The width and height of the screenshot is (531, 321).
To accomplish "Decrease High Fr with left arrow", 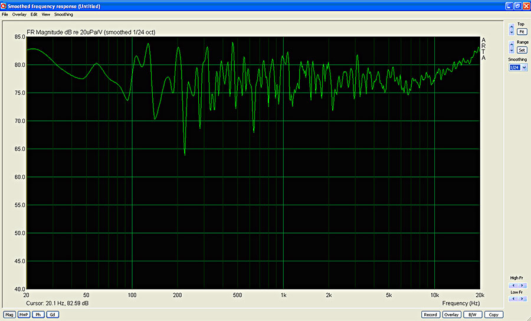I will pyautogui.click(x=514, y=286).
